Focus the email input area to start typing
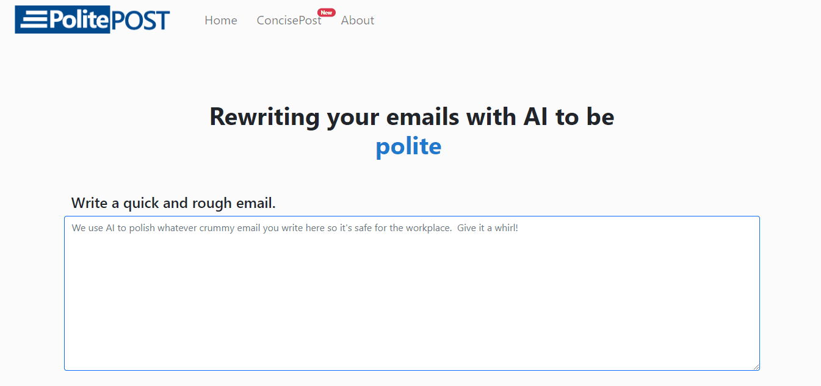Image resolution: width=821 pixels, height=386 pixels. pos(411,293)
